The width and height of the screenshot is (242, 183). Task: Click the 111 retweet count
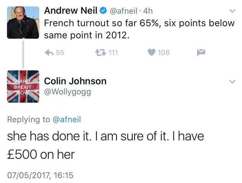tap(113, 53)
